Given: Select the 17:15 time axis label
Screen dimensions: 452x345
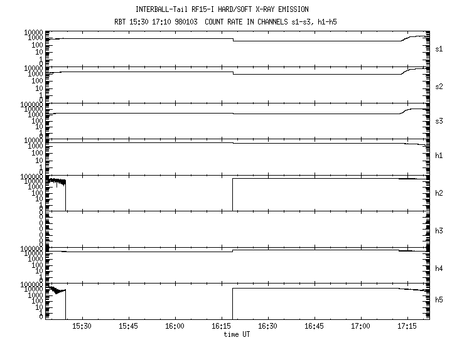Looking at the screenshot, I should pyautogui.click(x=407, y=326).
